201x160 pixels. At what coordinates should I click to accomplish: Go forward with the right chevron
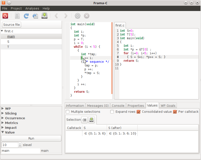coord(66,16)
